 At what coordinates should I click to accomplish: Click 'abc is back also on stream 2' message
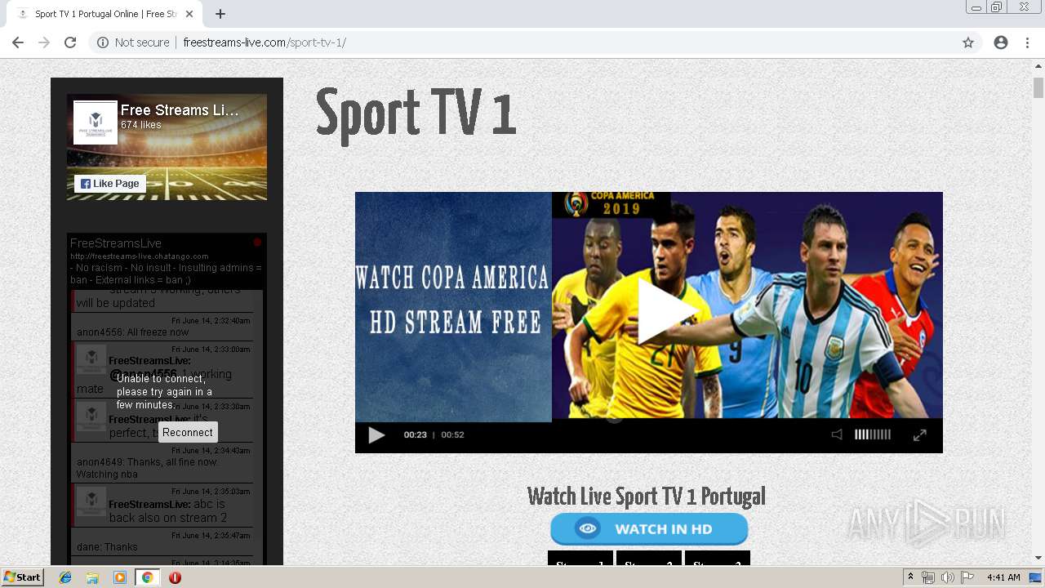tap(167, 511)
